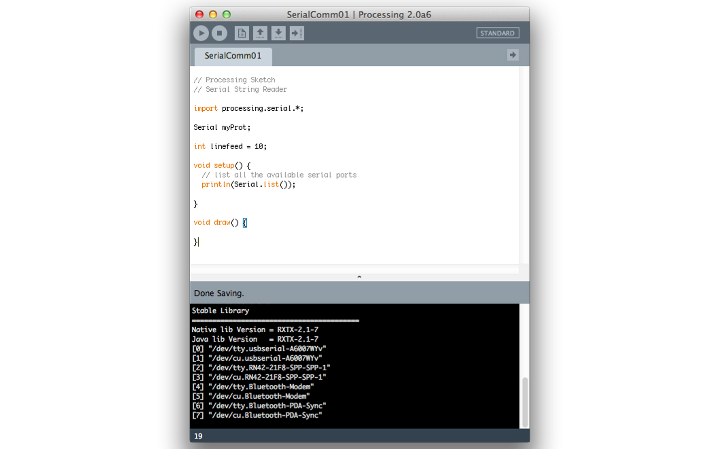This screenshot has width=719, height=449.
Task: Click the 'Java lib Version' console line
Action: coord(255,339)
